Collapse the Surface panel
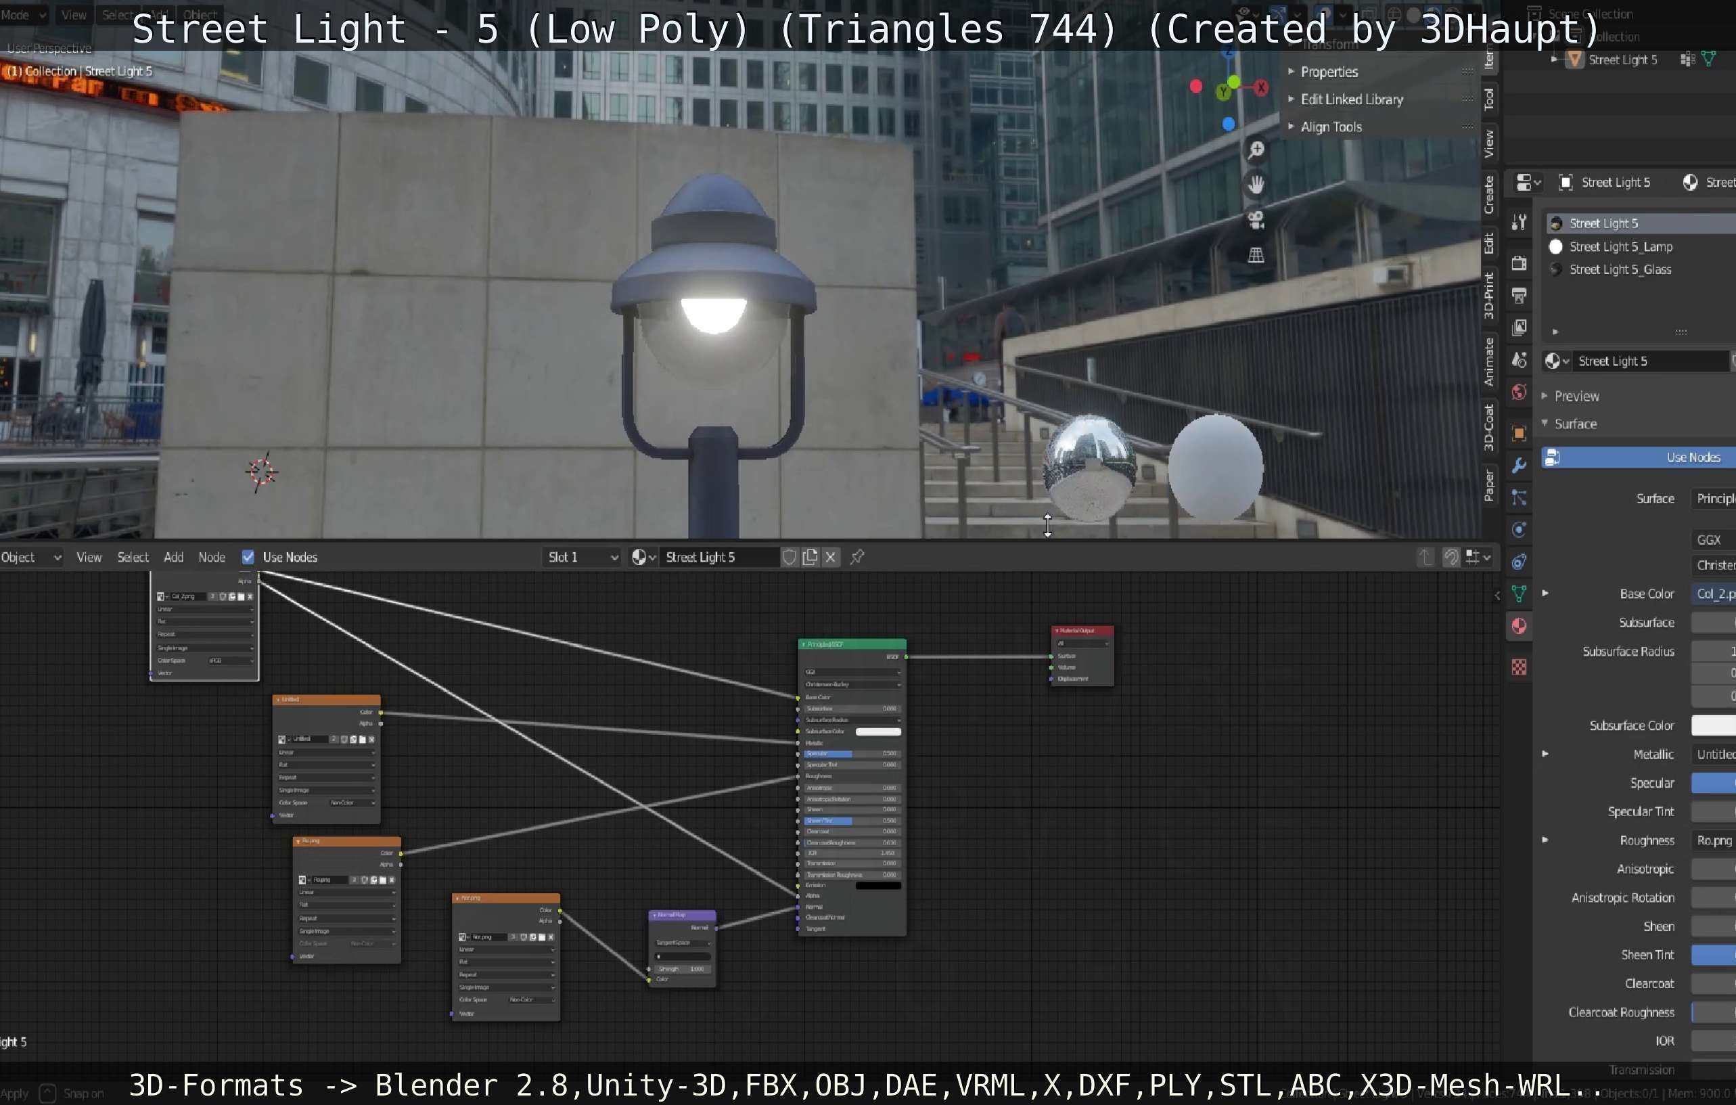Screen dimensions: 1736x1105 coord(1574,424)
